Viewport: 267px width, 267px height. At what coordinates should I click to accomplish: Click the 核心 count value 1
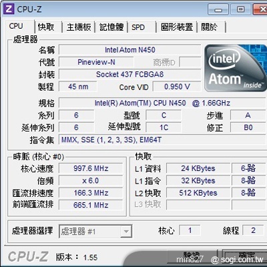click(x=190, y=230)
